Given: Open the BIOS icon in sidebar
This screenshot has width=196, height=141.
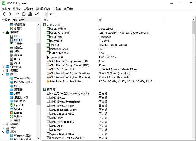Looking at the screenshot, I should point(11,59).
